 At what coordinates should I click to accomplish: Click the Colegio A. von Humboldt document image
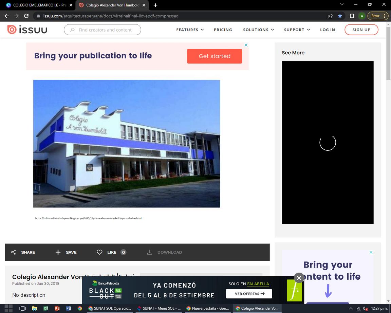tap(127, 144)
